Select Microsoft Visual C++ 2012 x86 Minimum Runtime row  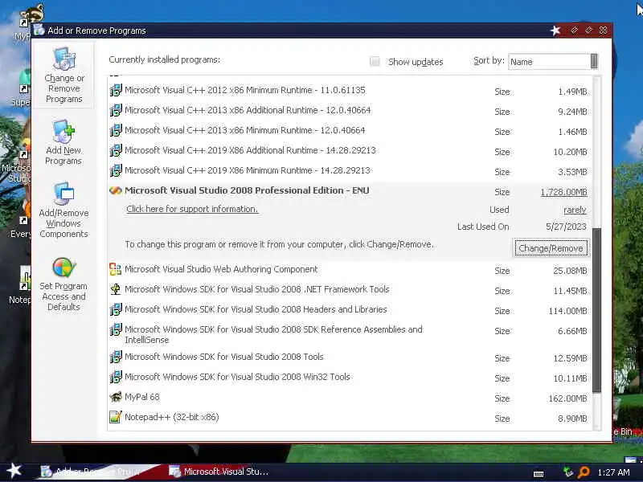350,90
